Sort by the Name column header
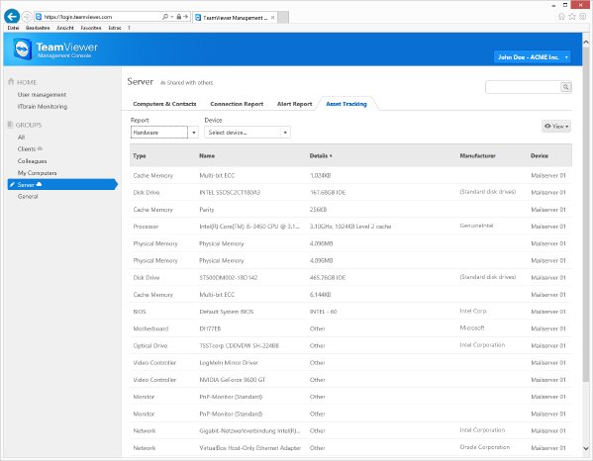The image size is (593, 461). pyautogui.click(x=207, y=155)
